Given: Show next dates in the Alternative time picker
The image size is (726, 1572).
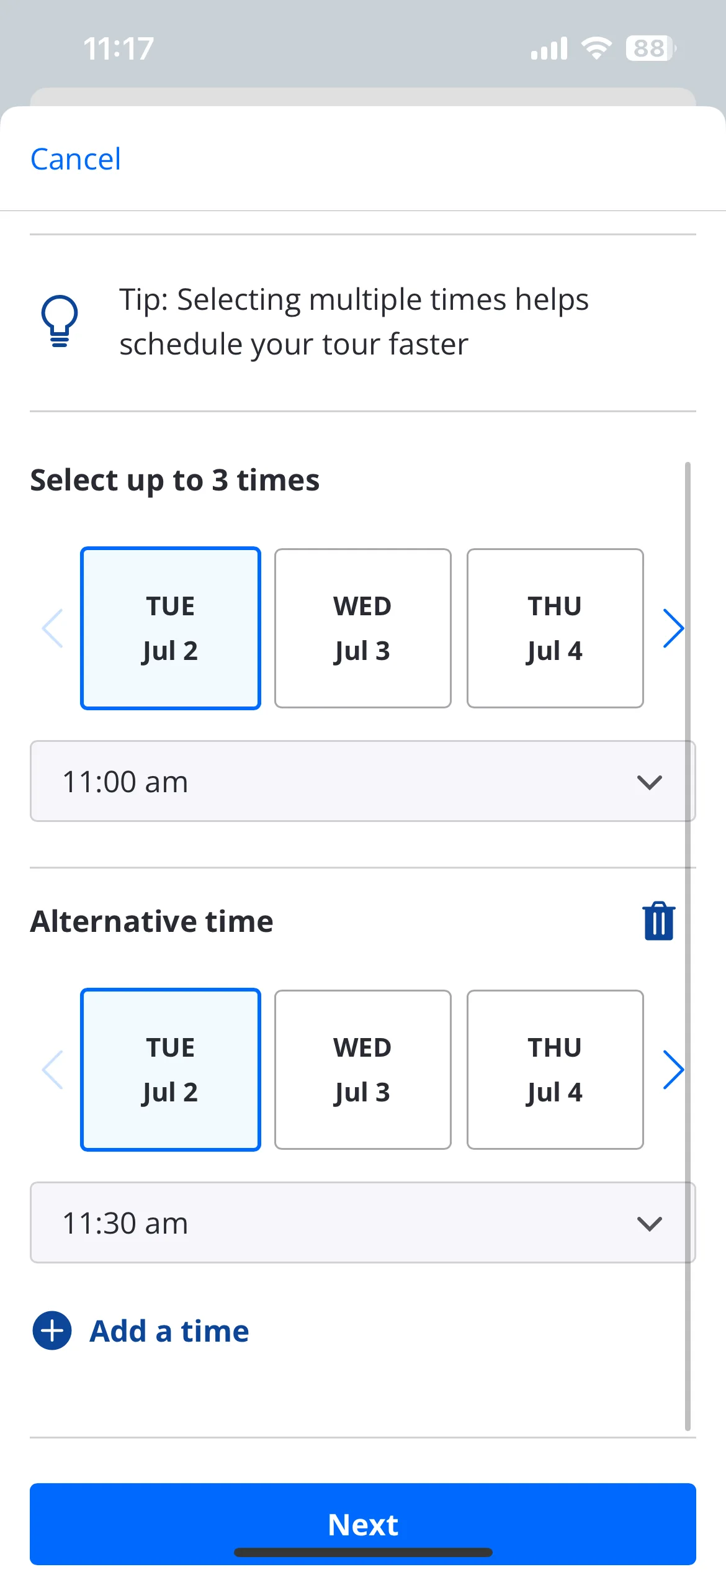Looking at the screenshot, I should click(673, 1070).
